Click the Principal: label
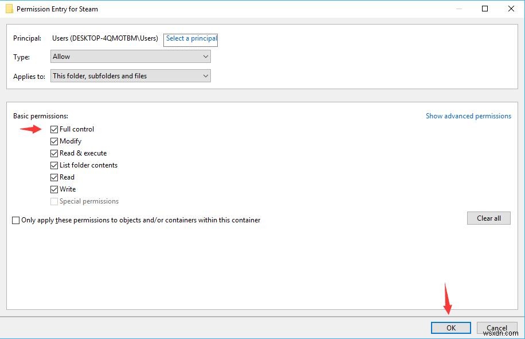The image size is (525, 339). [x=27, y=38]
